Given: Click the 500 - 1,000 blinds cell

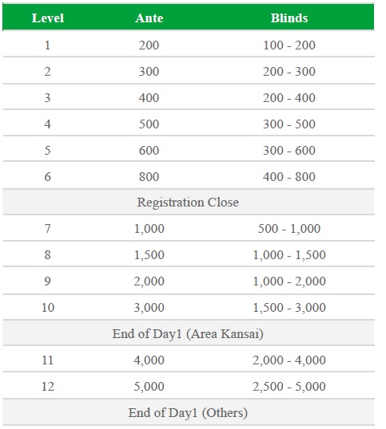Looking at the screenshot, I should point(289,228).
